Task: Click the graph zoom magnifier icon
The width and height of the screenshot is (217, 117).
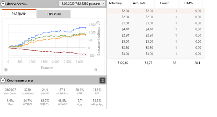Action: pyautogui.click(x=98, y=23)
